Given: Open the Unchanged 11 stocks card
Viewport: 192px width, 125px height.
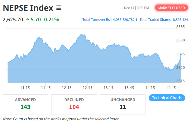Looking at the screenshot, I should click(x=123, y=104).
